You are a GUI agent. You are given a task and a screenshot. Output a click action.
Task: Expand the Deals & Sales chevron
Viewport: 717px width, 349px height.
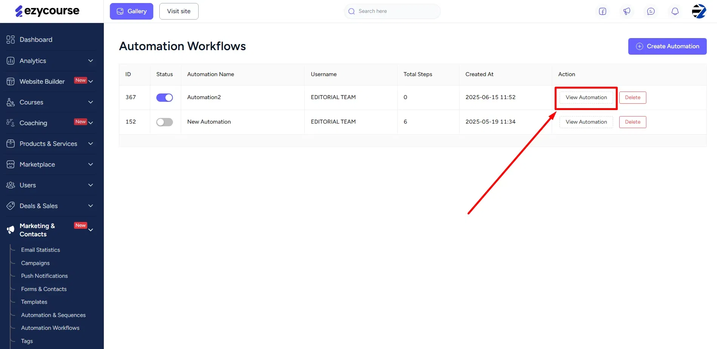tap(91, 206)
